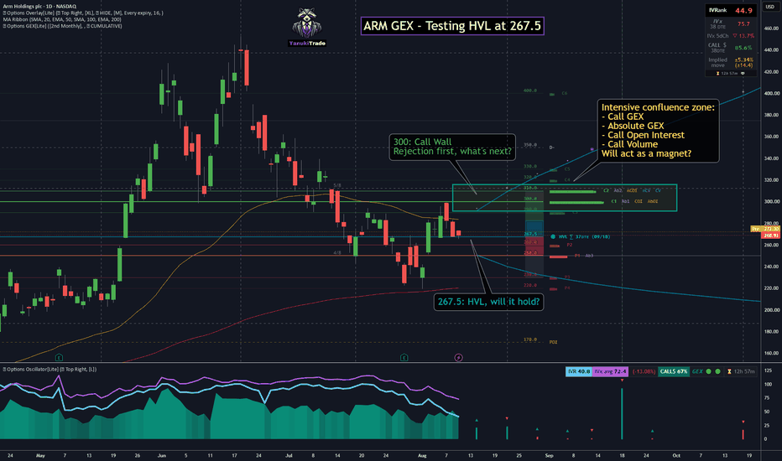Click the second green GEX dot
The width and height of the screenshot is (782, 461).
pos(717,371)
